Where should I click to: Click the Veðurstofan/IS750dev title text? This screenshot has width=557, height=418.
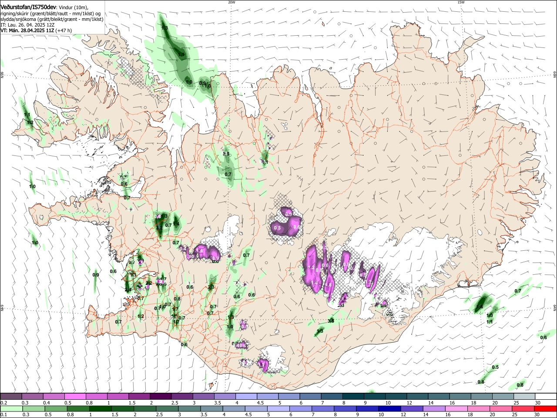coord(28,7)
